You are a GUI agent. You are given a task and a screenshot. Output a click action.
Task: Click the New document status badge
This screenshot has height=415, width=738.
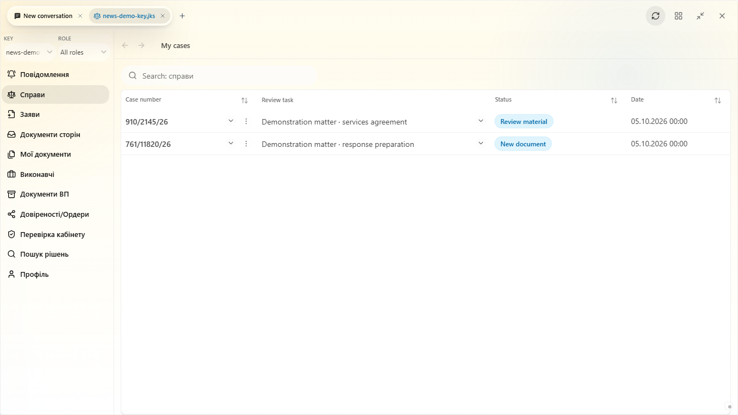point(523,144)
